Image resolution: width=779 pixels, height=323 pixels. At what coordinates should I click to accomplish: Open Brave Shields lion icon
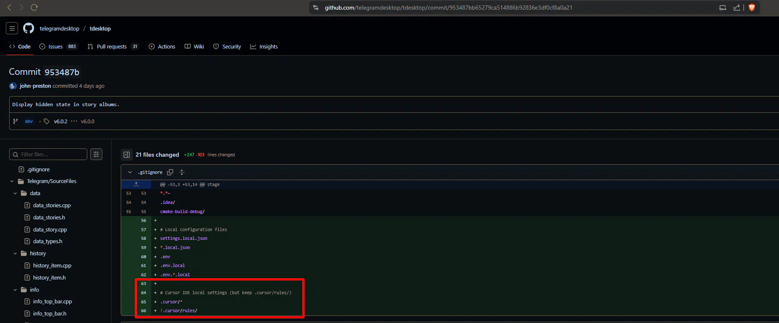tap(752, 8)
